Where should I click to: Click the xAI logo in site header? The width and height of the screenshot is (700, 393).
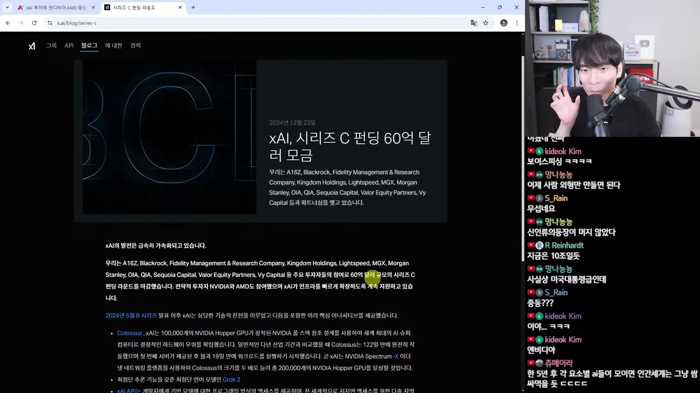click(x=32, y=46)
